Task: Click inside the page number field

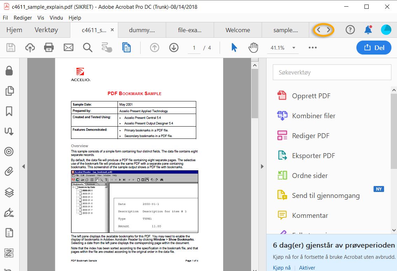Action: click(194, 48)
